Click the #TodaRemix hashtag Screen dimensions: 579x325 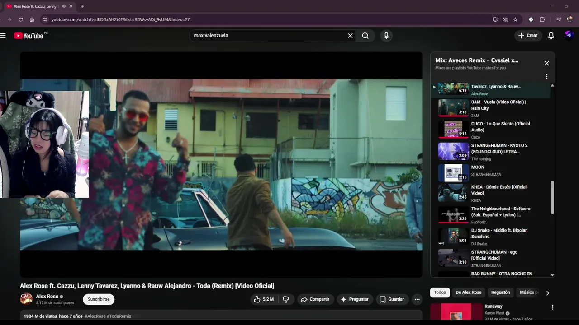click(x=119, y=316)
